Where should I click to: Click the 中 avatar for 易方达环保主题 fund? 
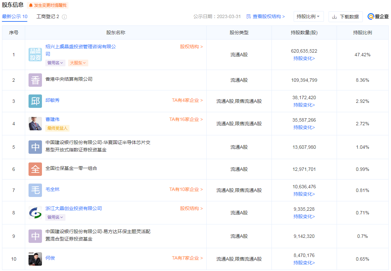pyautogui.click(x=35, y=236)
